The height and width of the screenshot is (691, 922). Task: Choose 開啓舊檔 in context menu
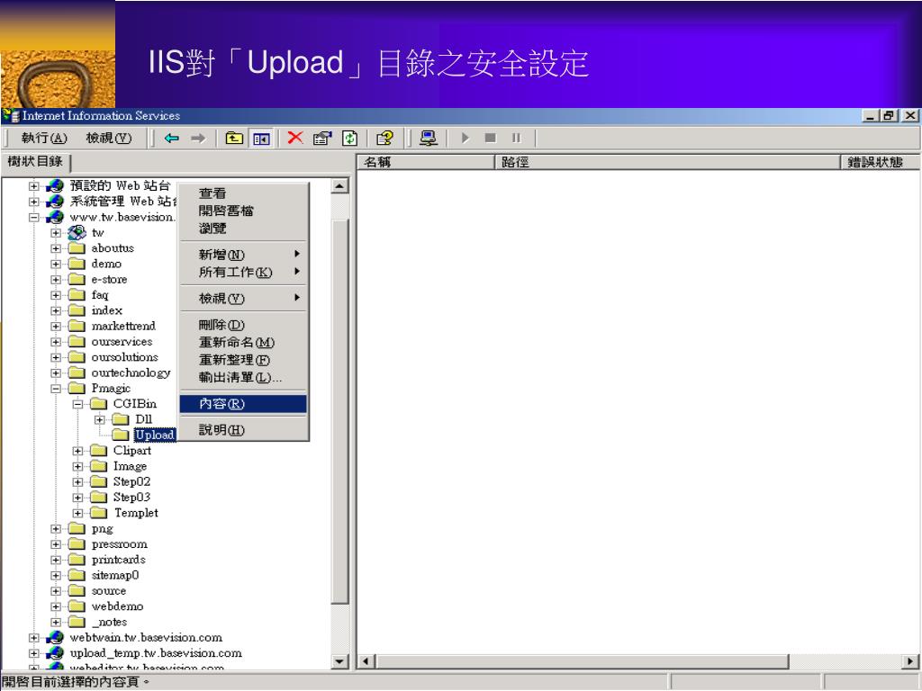(x=243, y=211)
